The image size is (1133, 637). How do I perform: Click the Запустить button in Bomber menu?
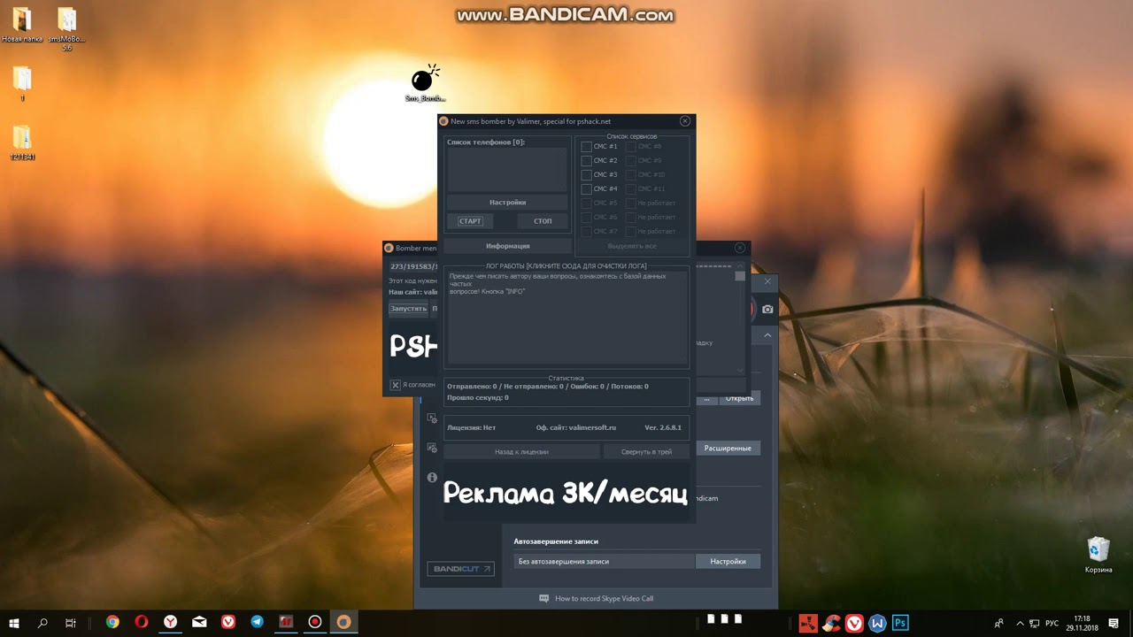click(x=409, y=309)
